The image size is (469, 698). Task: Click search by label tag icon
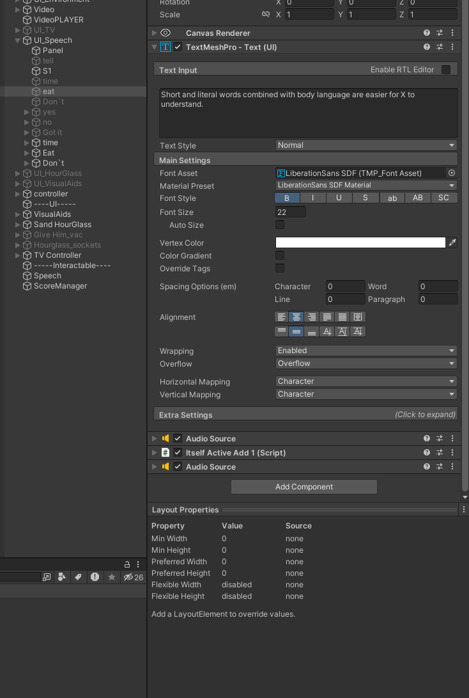78,577
